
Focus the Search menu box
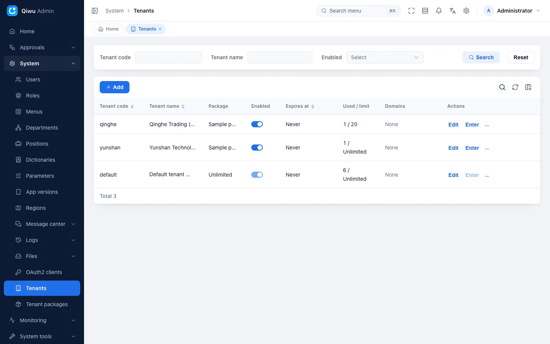[x=359, y=11]
